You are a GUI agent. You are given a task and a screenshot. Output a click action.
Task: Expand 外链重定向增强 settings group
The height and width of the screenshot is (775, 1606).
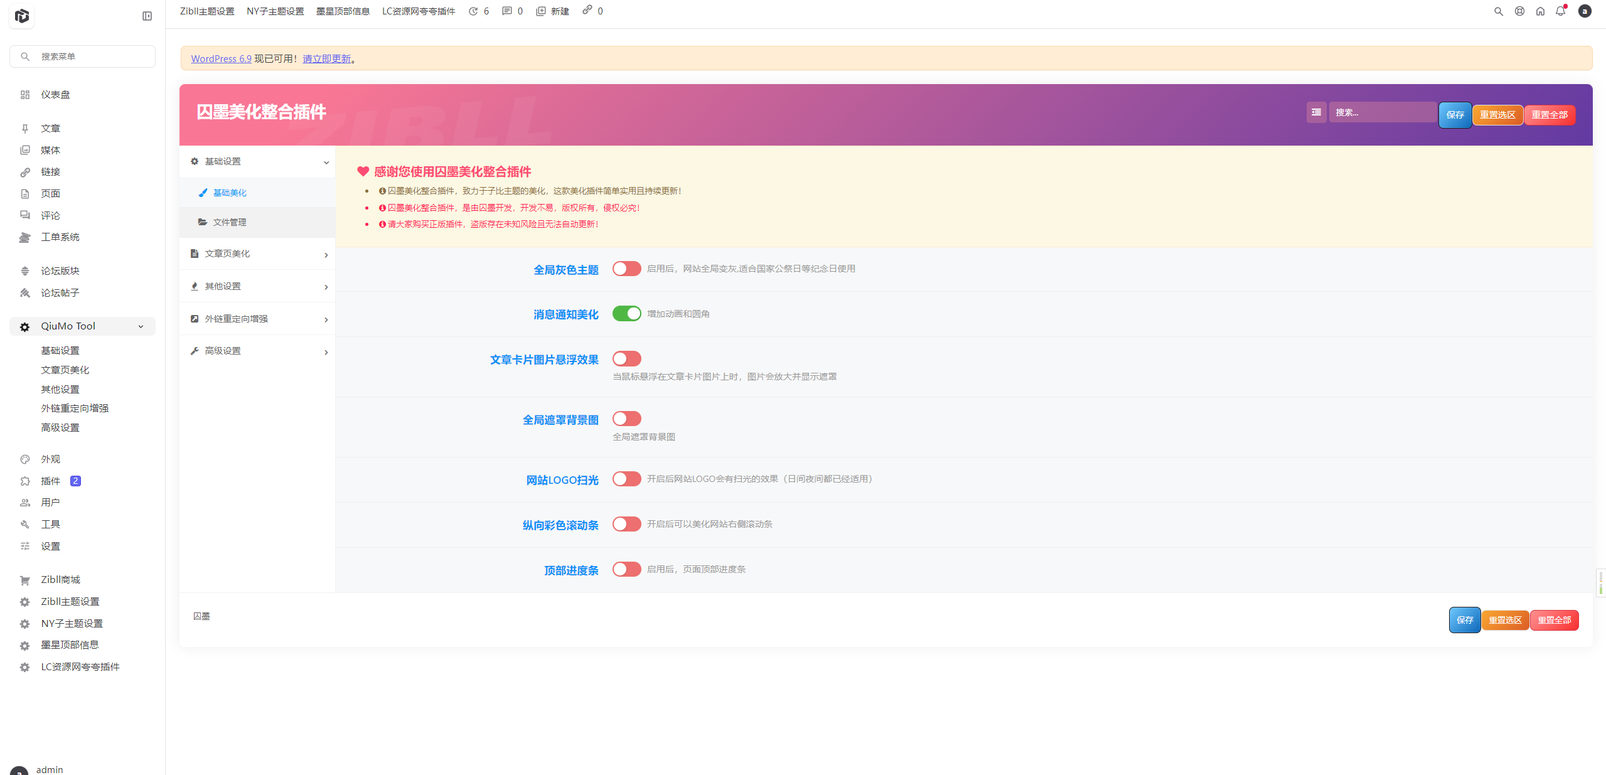257,319
